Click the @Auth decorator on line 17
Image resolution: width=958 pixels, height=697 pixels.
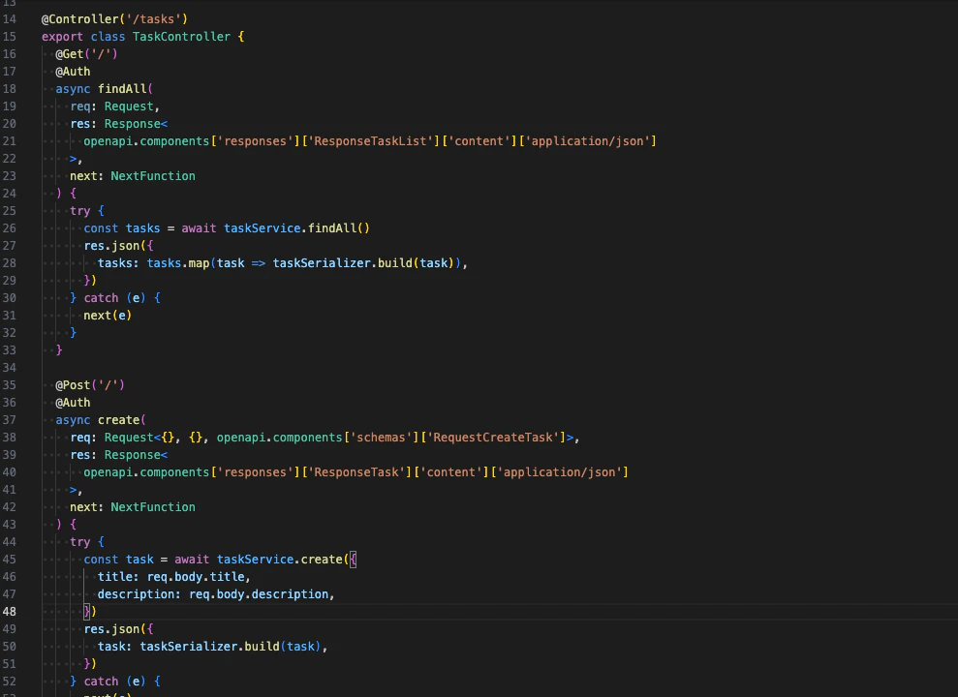coord(73,71)
